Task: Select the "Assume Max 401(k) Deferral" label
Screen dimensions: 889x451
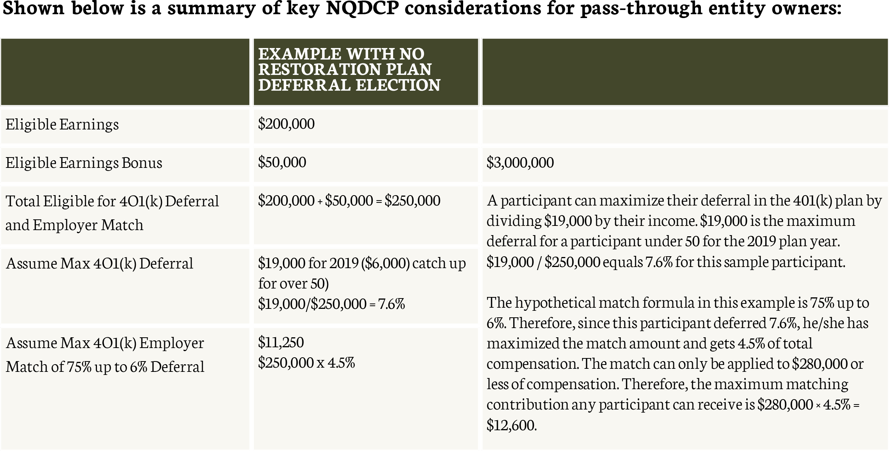Action: pyautogui.click(x=100, y=264)
